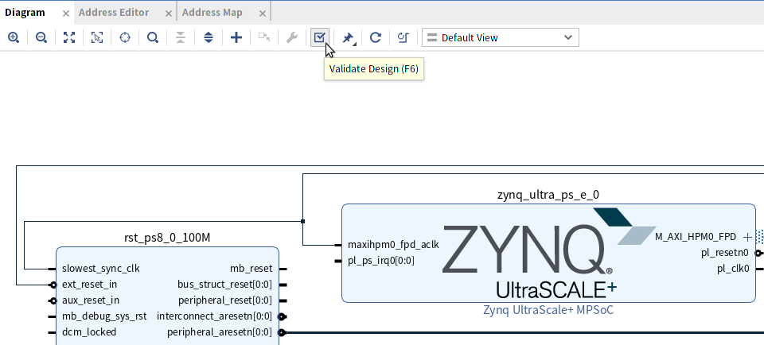This screenshot has width=764, height=345.
Task: Open the Search magnifier in toolbar
Action: pyautogui.click(x=153, y=37)
